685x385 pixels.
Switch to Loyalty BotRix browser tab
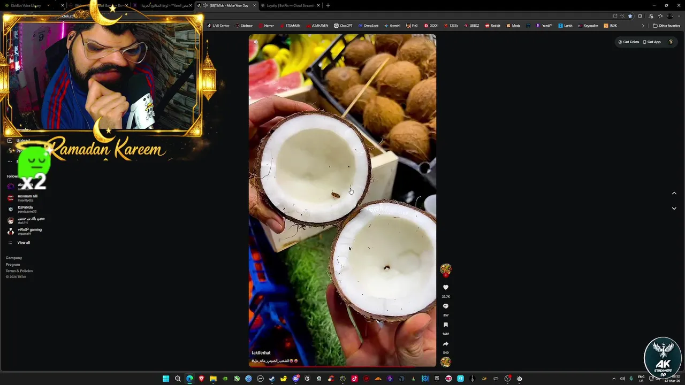click(x=291, y=5)
